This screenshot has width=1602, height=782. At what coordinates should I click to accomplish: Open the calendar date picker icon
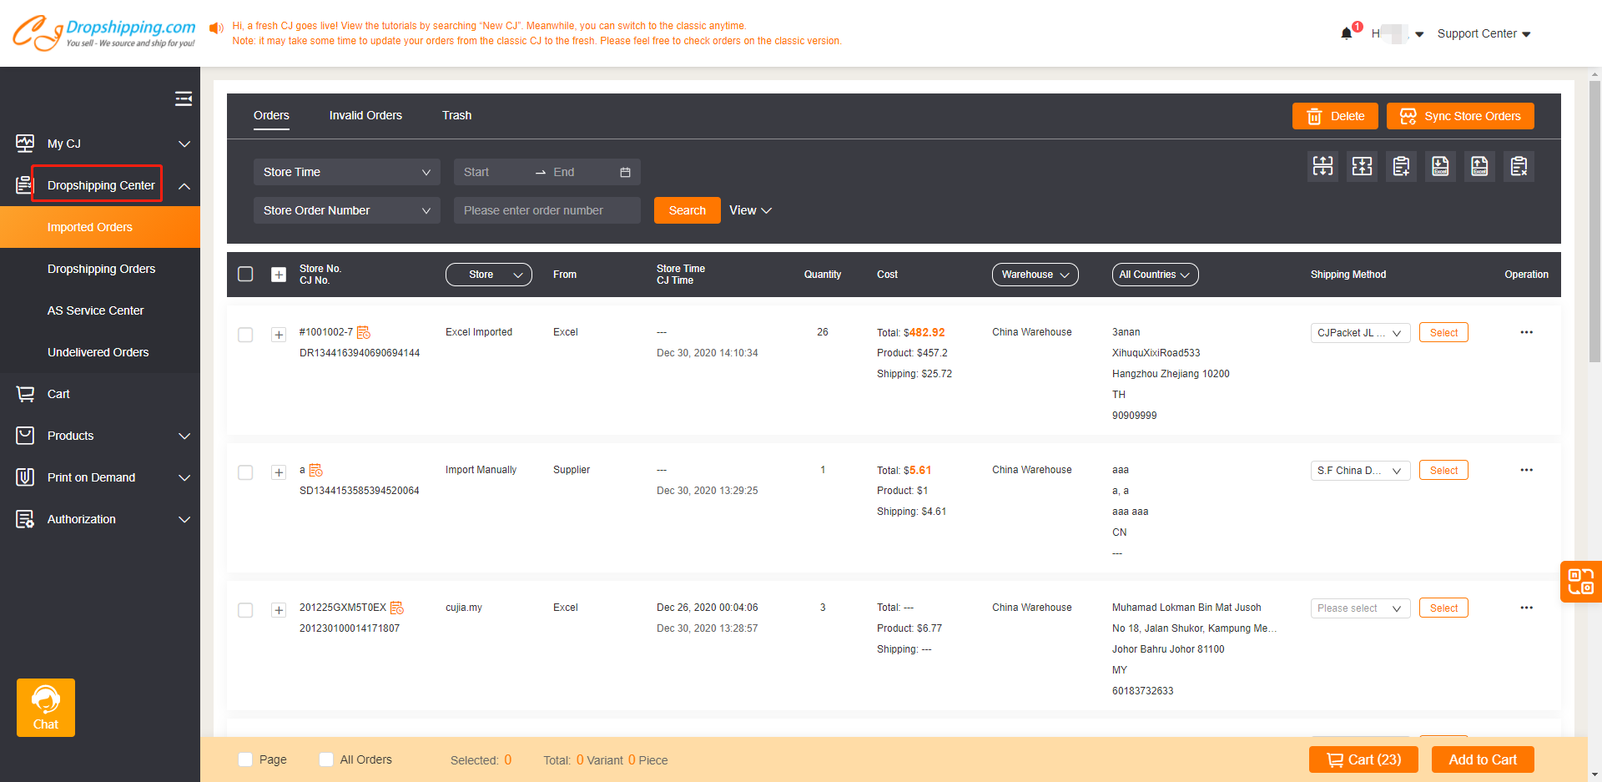coord(625,172)
